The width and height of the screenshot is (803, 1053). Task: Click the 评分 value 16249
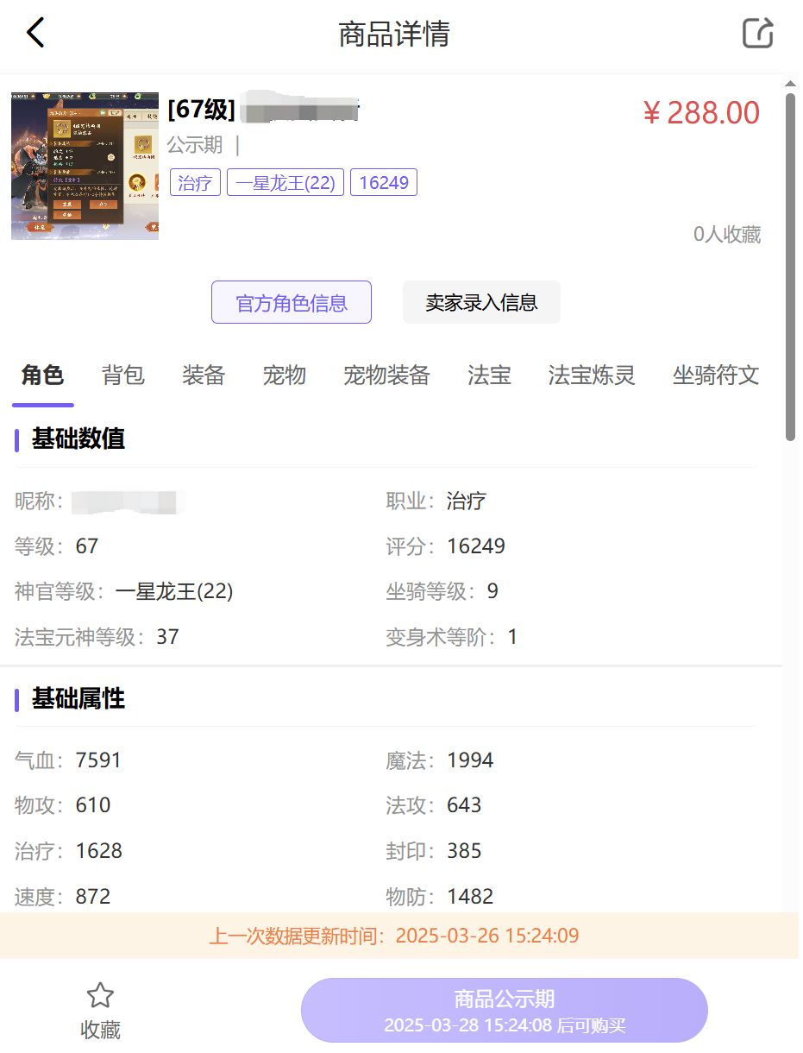pyautogui.click(x=476, y=546)
